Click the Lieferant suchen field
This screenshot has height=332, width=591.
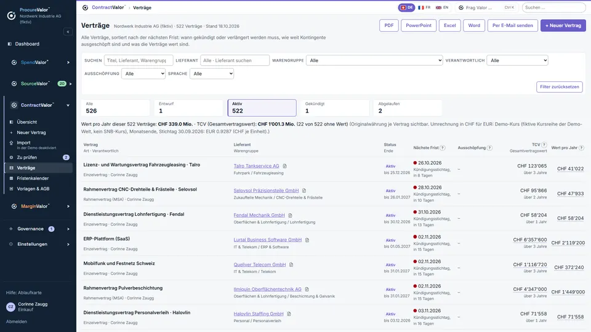pyautogui.click(x=235, y=60)
